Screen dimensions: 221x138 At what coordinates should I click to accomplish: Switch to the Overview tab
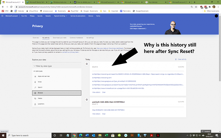point(36,38)
